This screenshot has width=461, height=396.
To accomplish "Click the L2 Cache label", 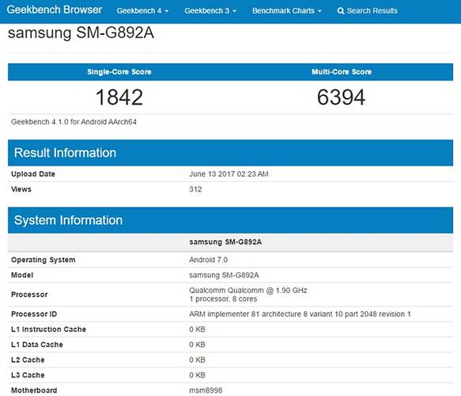I will click(x=28, y=360).
